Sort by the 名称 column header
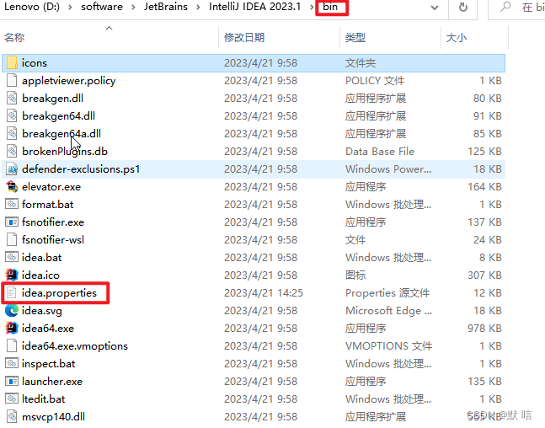The width and height of the screenshot is (545, 428). 110,37
